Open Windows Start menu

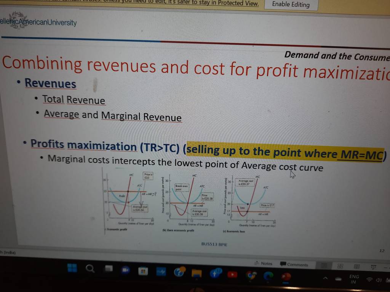(72, 268)
